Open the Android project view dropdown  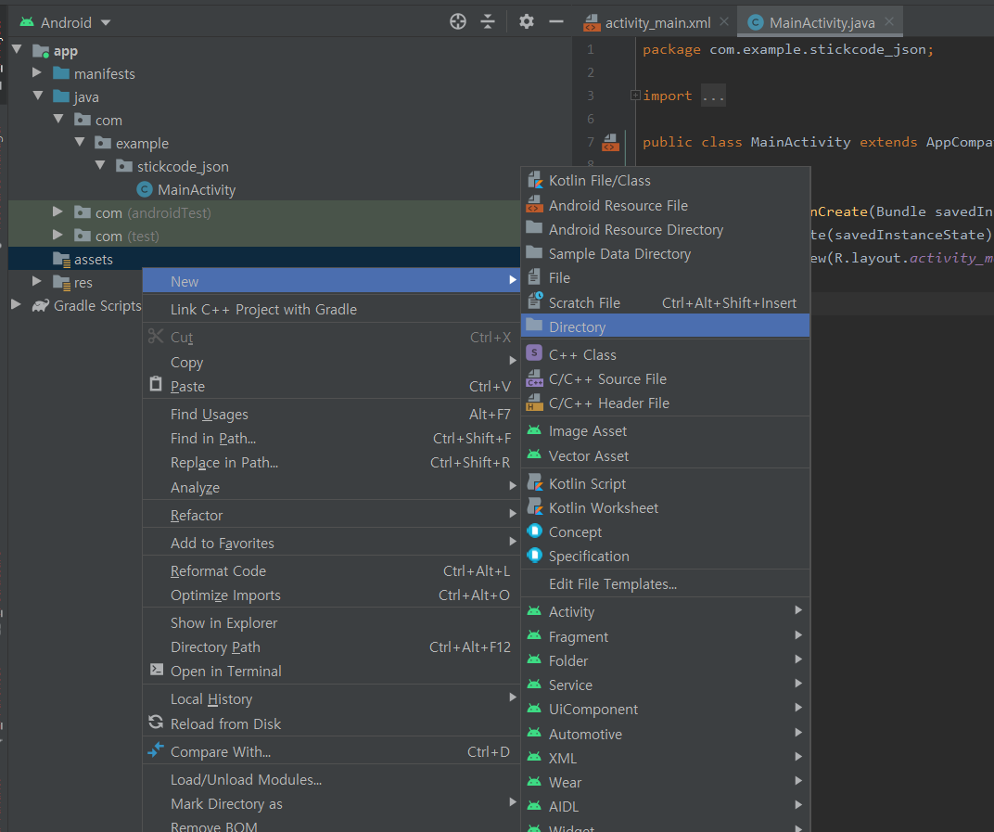pyautogui.click(x=64, y=20)
